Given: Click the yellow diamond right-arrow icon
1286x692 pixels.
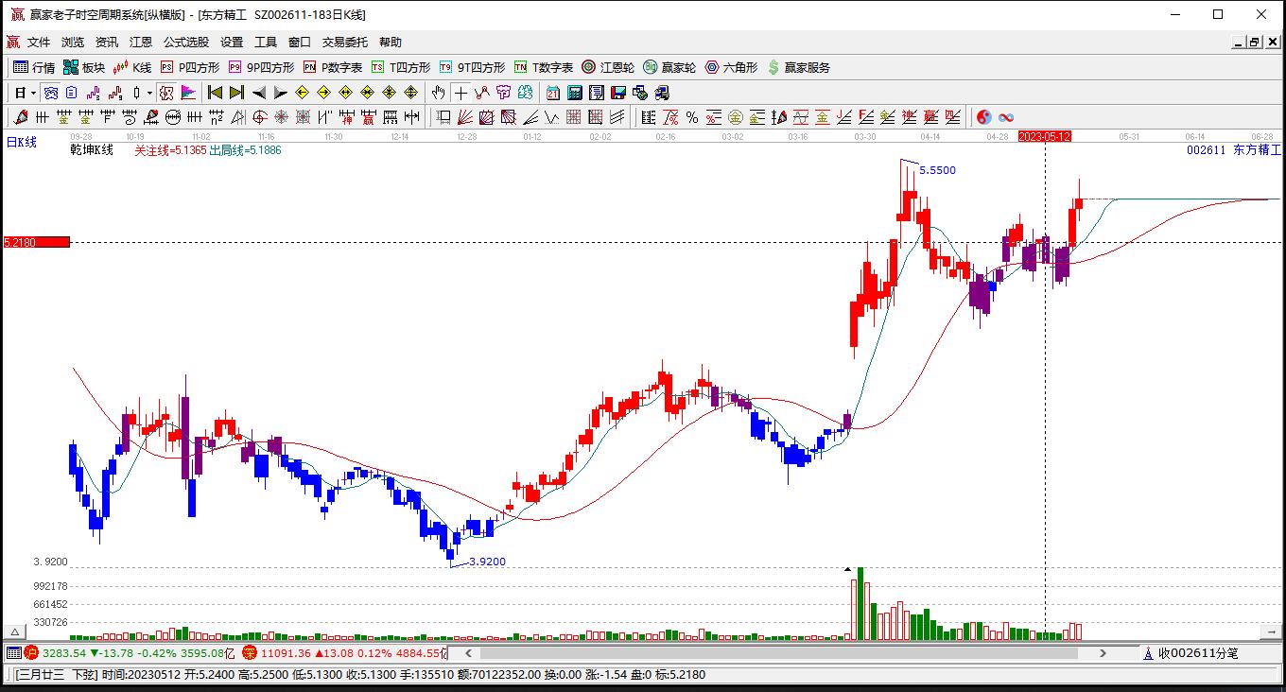Looking at the screenshot, I should tap(323, 93).
